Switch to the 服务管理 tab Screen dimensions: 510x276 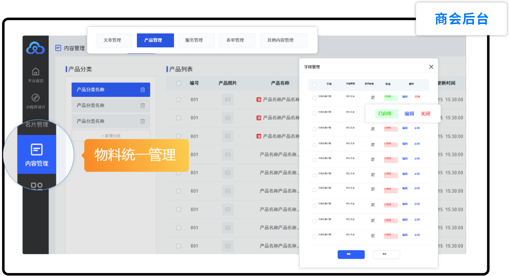(x=196, y=40)
